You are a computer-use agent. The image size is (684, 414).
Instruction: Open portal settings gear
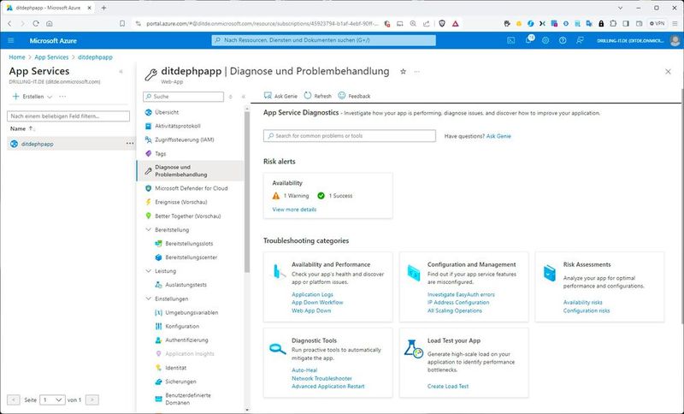pos(545,40)
